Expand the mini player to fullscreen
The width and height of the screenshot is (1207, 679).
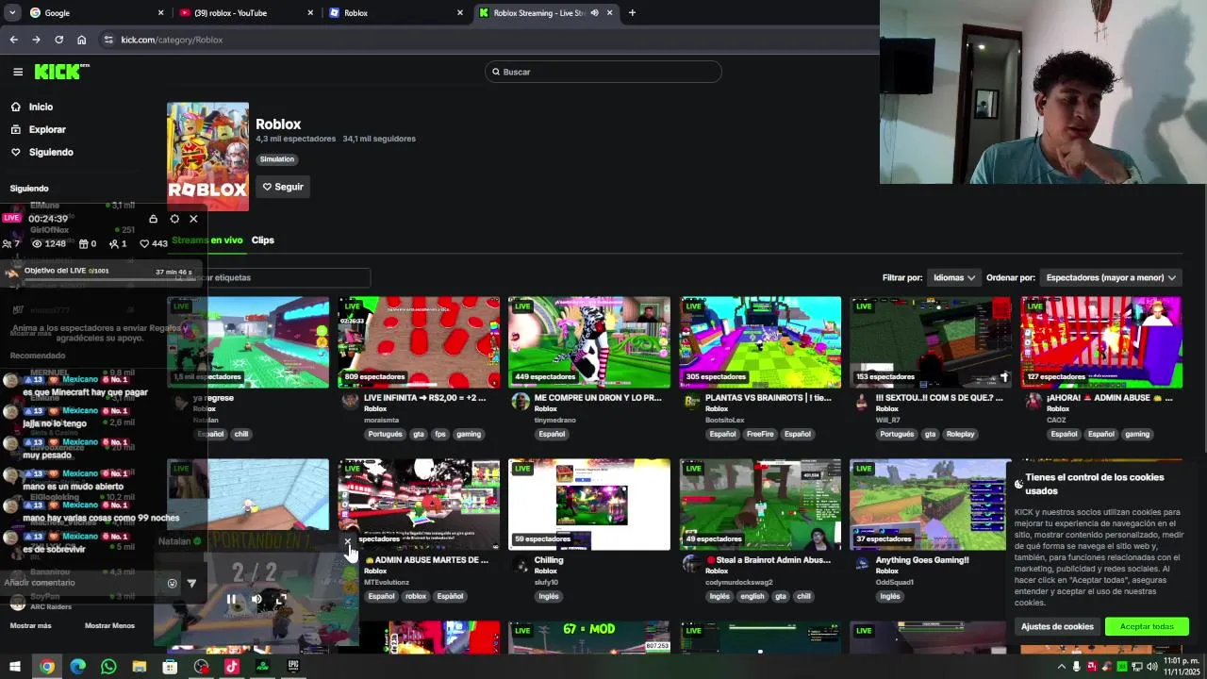280,599
